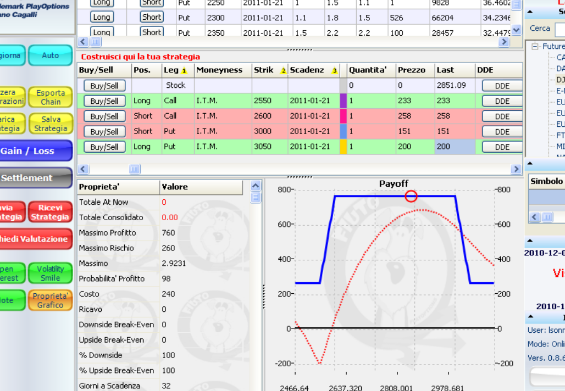Open Proprieta' Grafico settings

[51, 300]
